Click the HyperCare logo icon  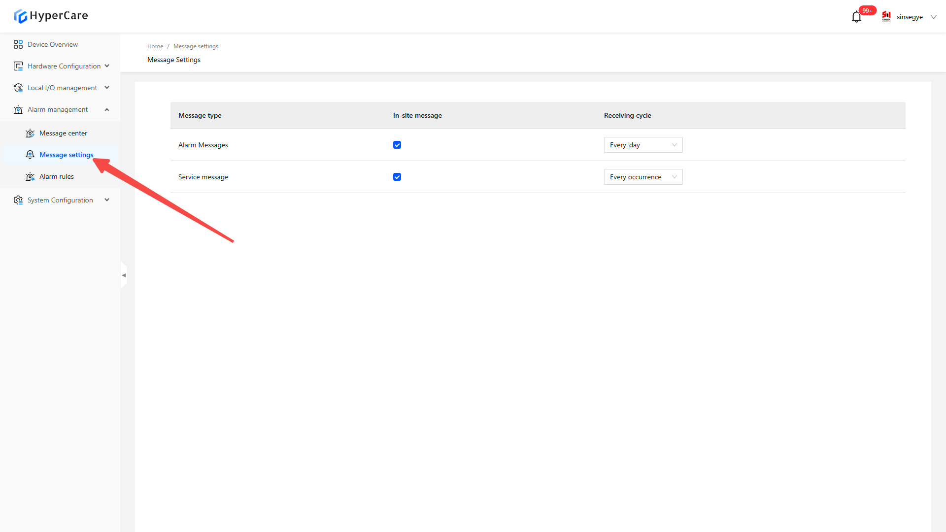(20, 16)
